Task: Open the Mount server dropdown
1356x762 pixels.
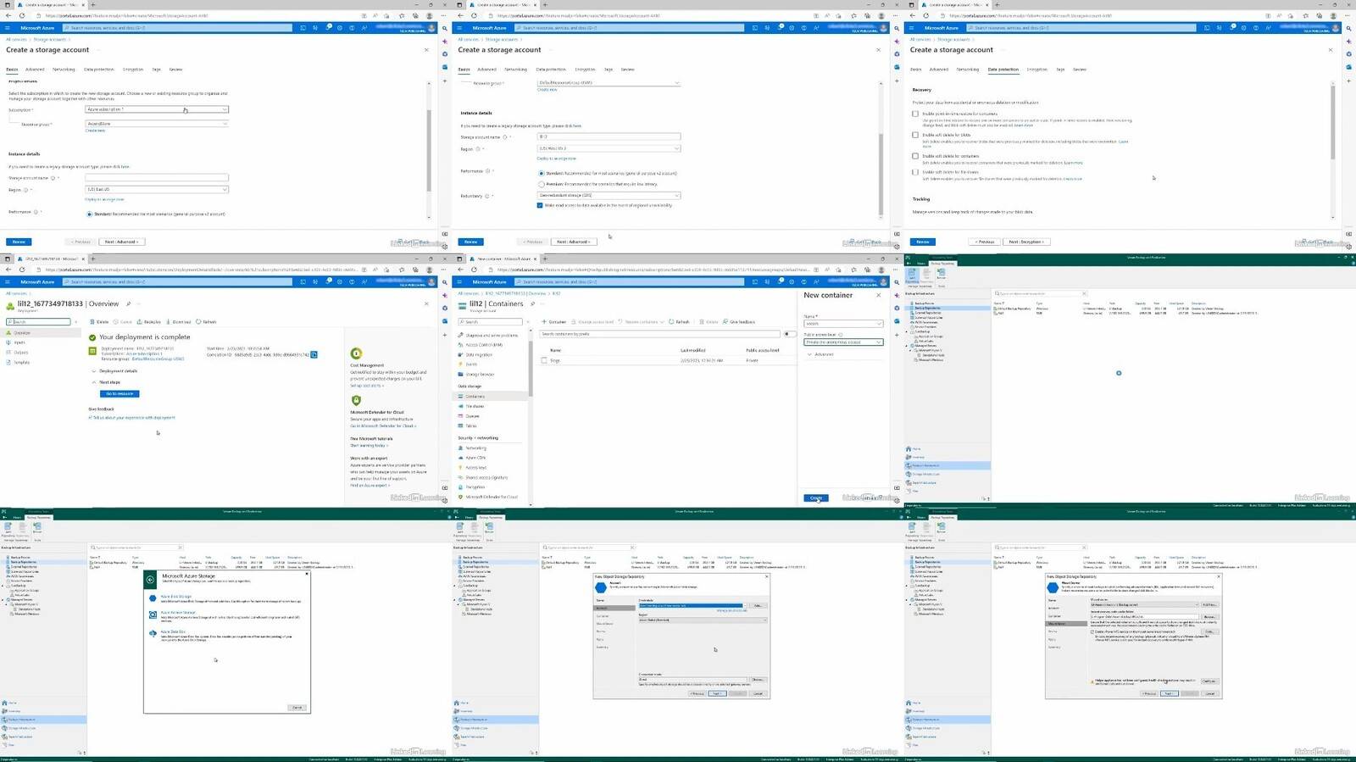Action: click(x=1145, y=605)
